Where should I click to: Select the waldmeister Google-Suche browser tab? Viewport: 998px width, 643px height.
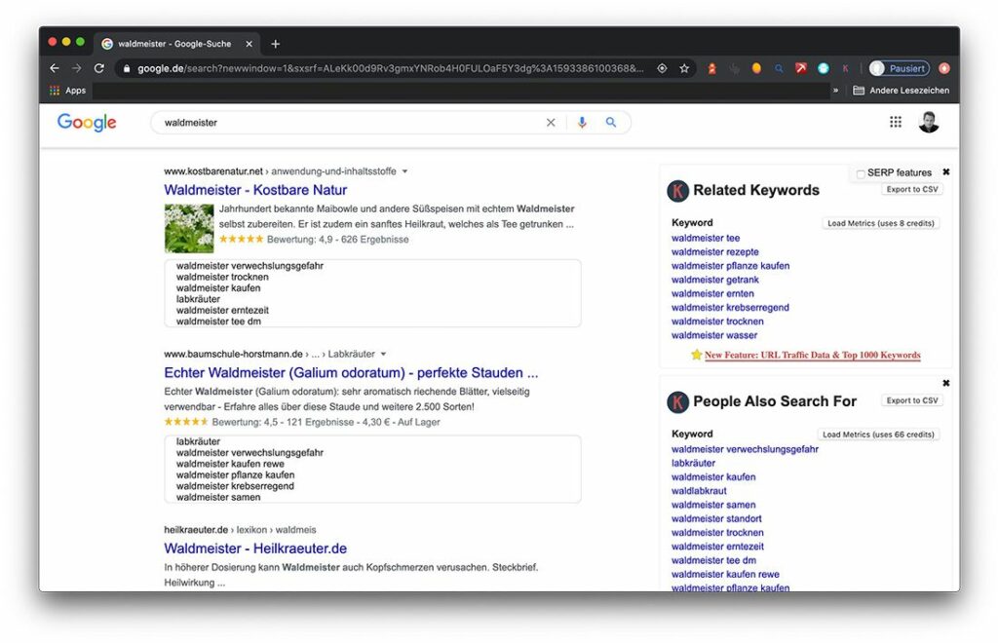tap(175, 43)
